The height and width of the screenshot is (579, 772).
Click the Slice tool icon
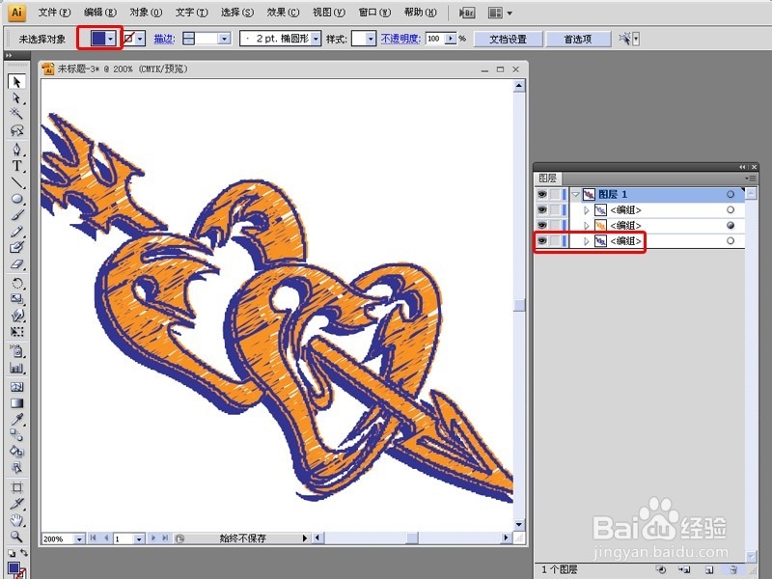click(x=16, y=503)
